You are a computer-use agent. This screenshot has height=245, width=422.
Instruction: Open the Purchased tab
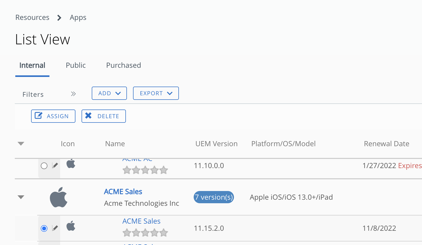pyautogui.click(x=124, y=65)
